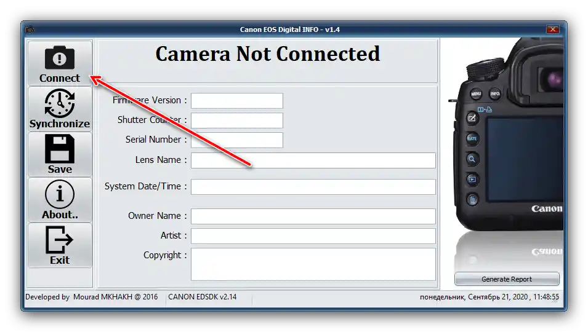
Task: Click the 'System Date/Time :' label
Action: click(145, 186)
